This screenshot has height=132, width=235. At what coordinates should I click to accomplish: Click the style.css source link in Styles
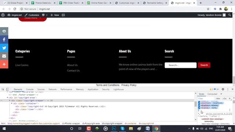[219, 114]
